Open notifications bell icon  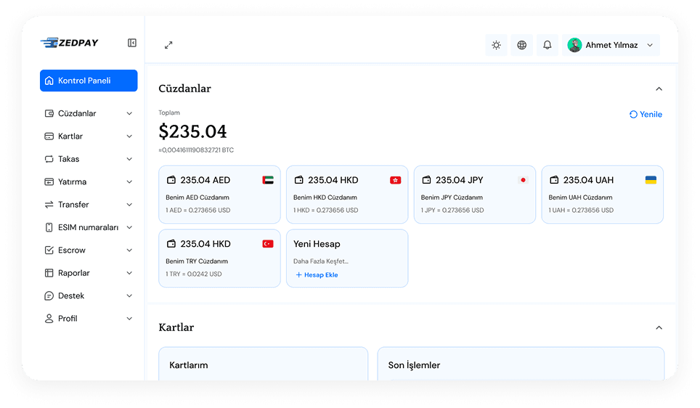coord(547,45)
